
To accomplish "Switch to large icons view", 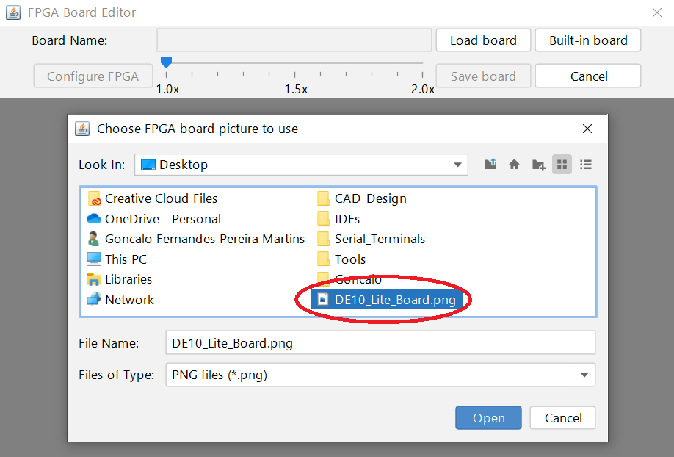I will tap(562, 165).
